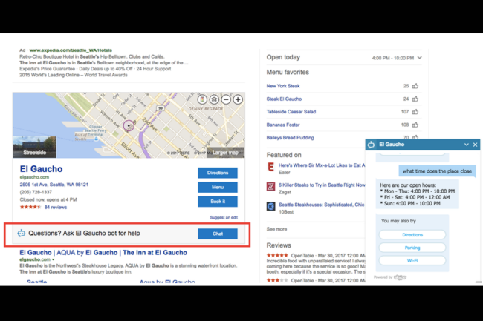Like New York Steak thumbs-up
483x321 pixels.
pyautogui.click(x=415, y=86)
